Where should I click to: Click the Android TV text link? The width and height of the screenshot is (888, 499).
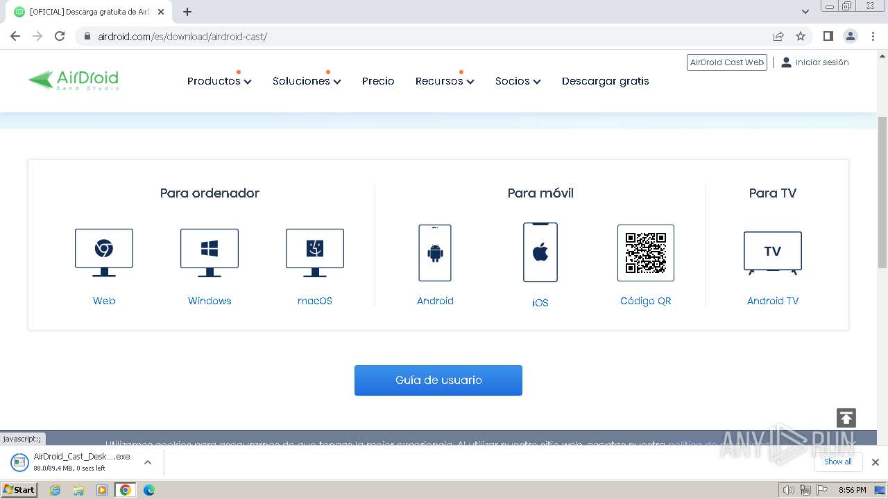click(x=773, y=301)
